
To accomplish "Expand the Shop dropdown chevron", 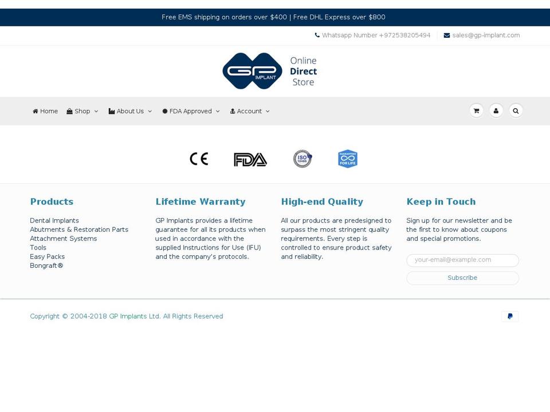I will 96,112.
